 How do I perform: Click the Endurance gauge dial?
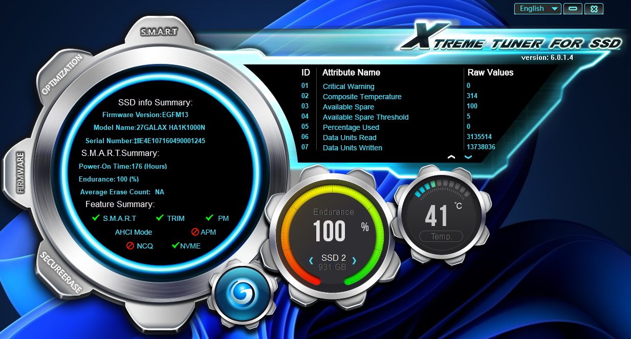[x=333, y=230]
